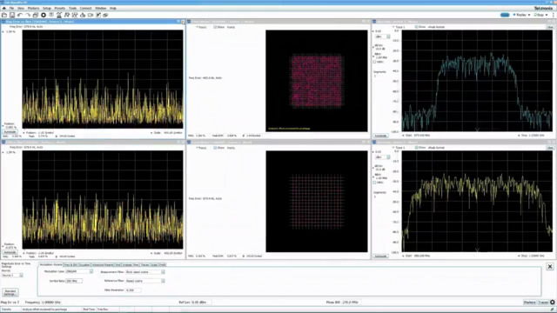Open the Window menu

coord(101,8)
